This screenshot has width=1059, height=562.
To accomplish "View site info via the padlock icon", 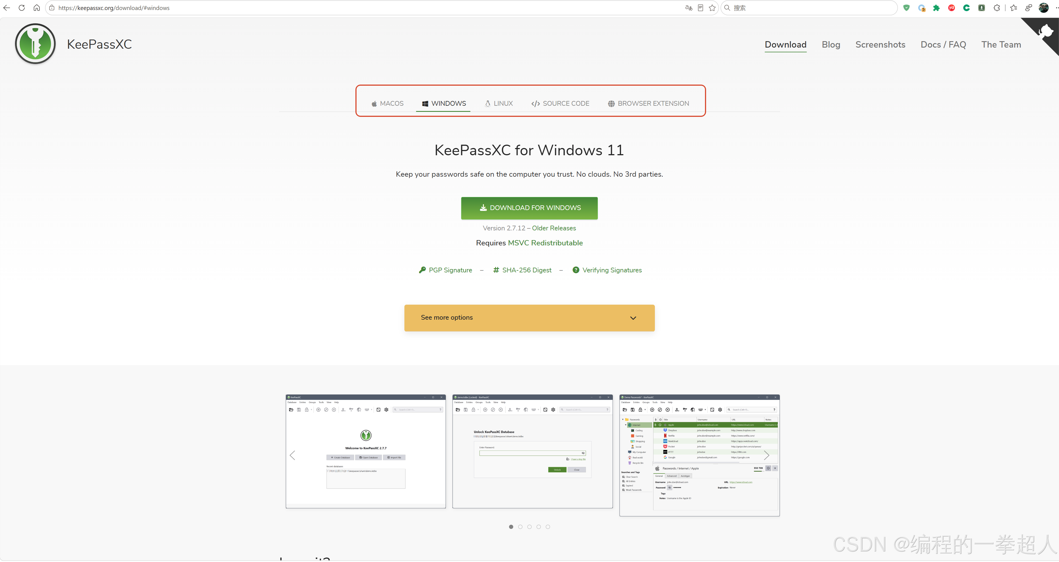I will tap(52, 8).
